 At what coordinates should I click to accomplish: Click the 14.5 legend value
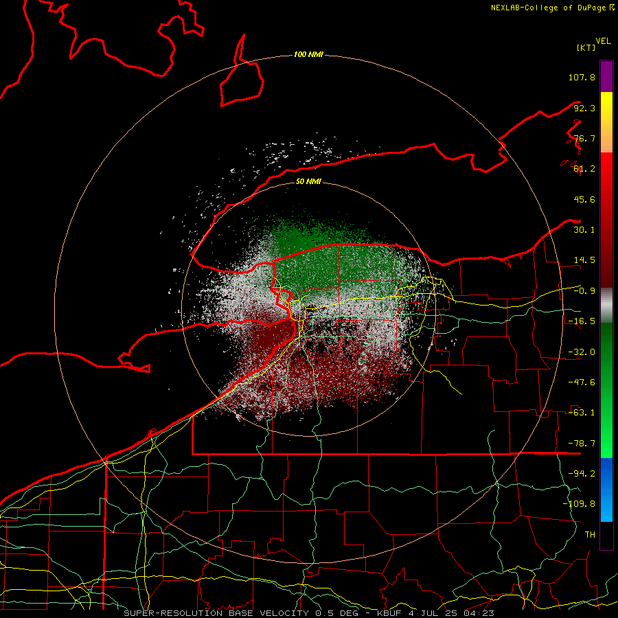tap(584, 260)
